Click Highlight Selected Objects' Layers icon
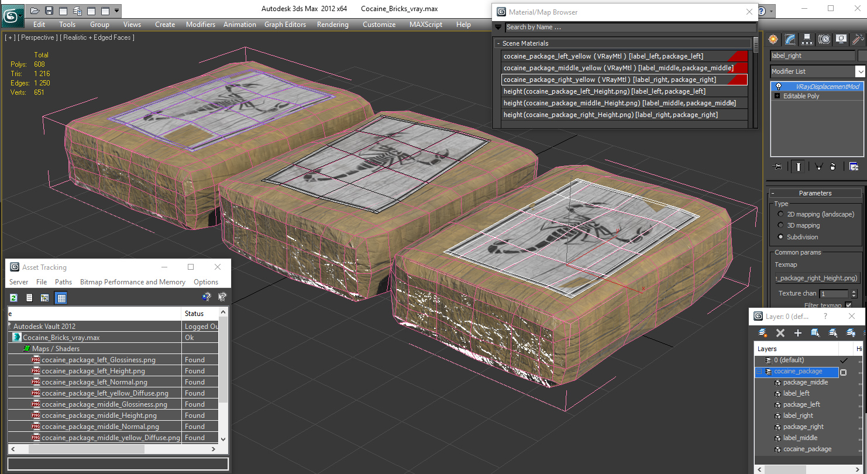This screenshot has height=474, width=867. (x=833, y=332)
